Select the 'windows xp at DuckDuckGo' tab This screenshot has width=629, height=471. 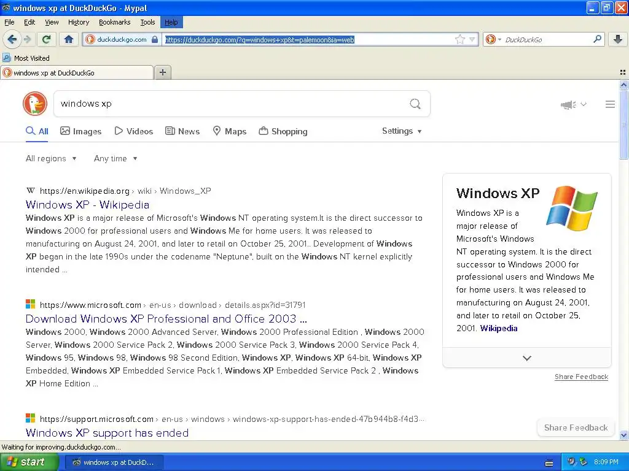[x=77, y=72]
